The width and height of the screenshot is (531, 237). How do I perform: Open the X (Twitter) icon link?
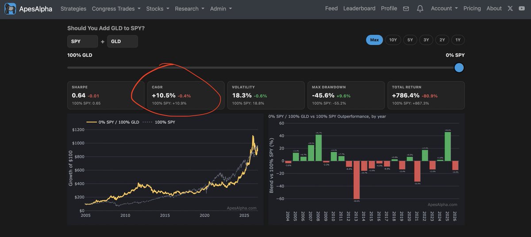(x=511, y=8)
